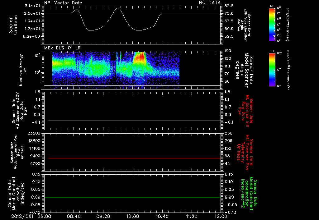Click the "152" telemetry tick value
The height and width of the screenshot is (220, 319).
click(x=228, y=148)
